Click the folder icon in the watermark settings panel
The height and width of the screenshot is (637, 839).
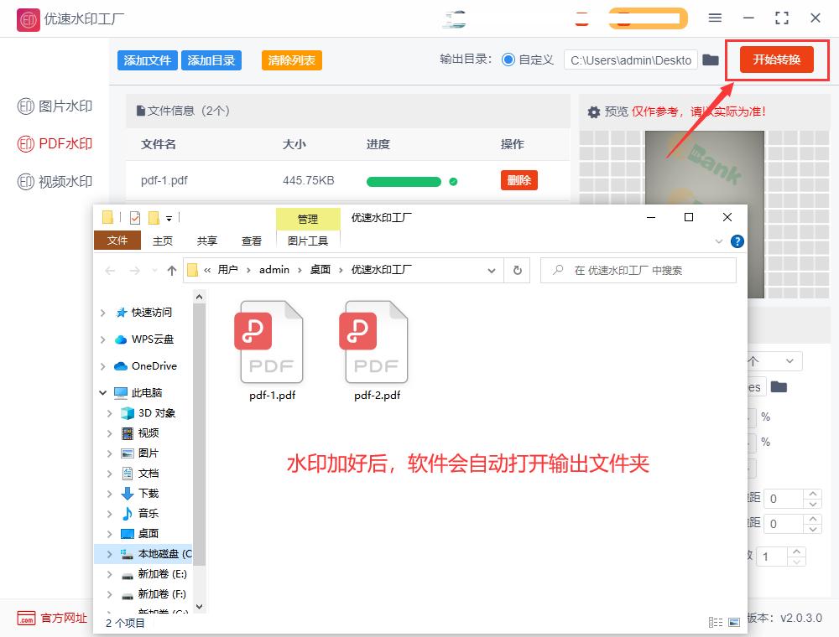click(780, 386)
